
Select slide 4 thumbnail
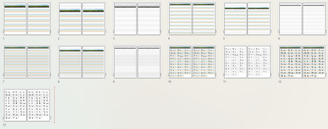(192, 19)
